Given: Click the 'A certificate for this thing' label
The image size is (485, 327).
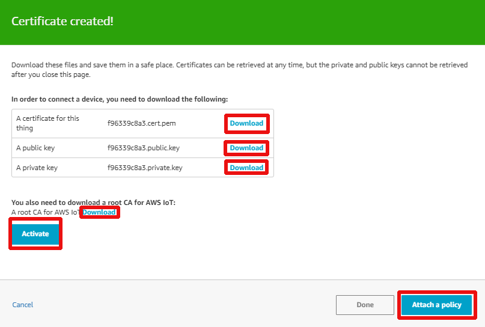Looking at the screenshot, I should [x=47, y=123].
